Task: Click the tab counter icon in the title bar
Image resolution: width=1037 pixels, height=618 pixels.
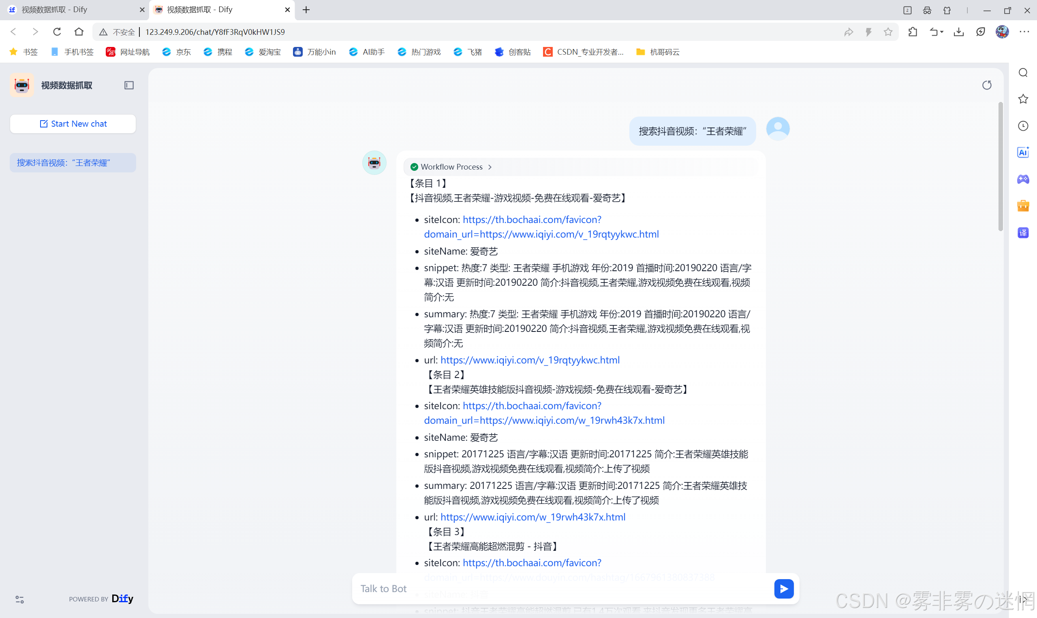Action: tap(907, 10)
